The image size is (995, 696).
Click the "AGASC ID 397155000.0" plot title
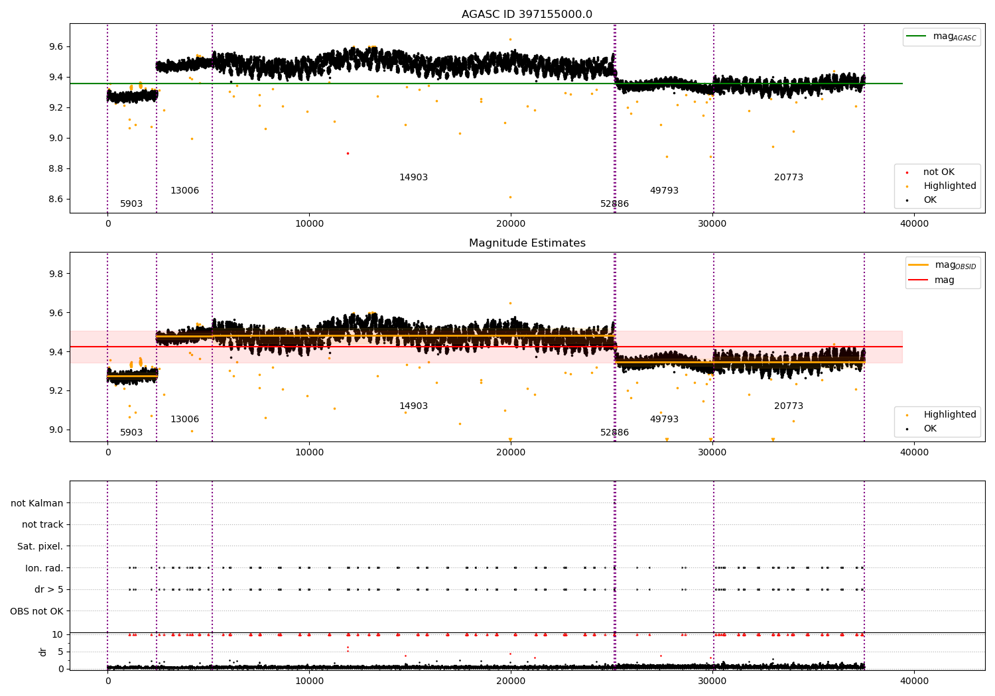pyautogui.click(x=527, y=15)
